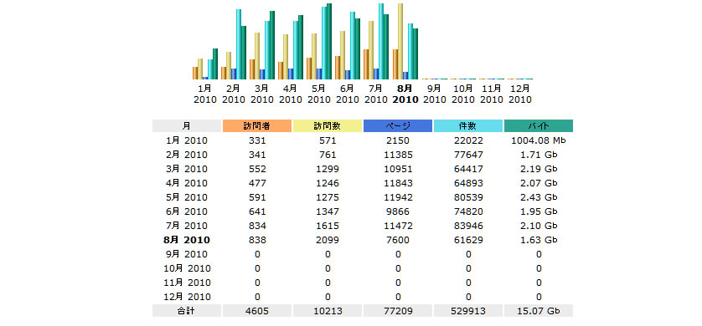
Task: Click total bytes 15.07 Gb
Action: point(539,311)
